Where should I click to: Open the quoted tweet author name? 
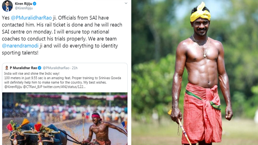pos(23,68)
